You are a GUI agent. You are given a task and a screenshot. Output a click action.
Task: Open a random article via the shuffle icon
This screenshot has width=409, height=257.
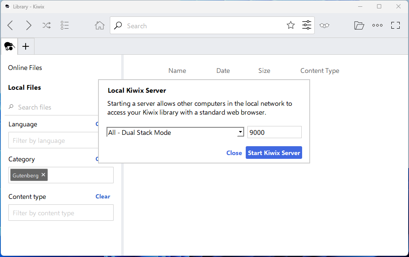point(46,25)
